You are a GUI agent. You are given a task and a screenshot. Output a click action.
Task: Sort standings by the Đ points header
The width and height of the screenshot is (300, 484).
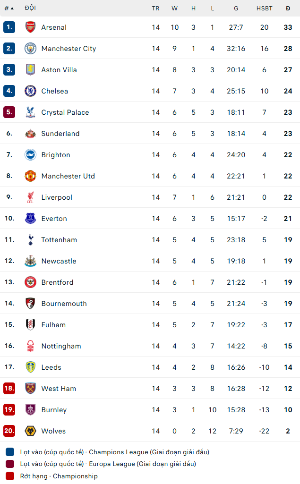tap(288, 8)
